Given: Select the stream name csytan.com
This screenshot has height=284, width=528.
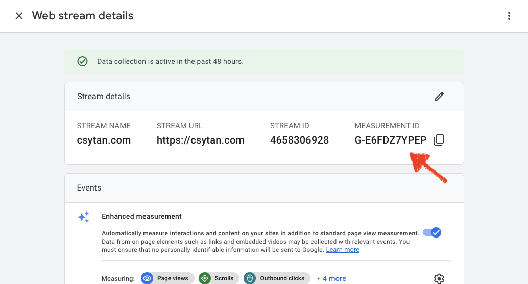Looking at the screenshot, I should pyautogui.click(x=104, y=140).
